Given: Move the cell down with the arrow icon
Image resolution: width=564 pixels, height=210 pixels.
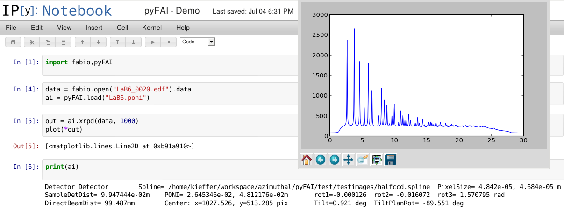Looking at the screenshot, I should pos(98,42).
